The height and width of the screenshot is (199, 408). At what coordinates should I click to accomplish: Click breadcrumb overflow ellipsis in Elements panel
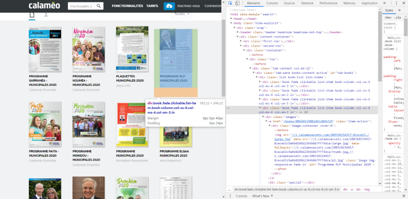coord(229,189)
